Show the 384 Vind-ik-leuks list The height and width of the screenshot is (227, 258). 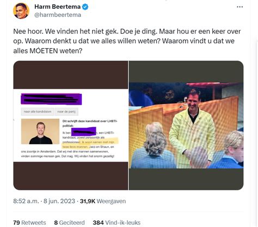click(116, 223)
